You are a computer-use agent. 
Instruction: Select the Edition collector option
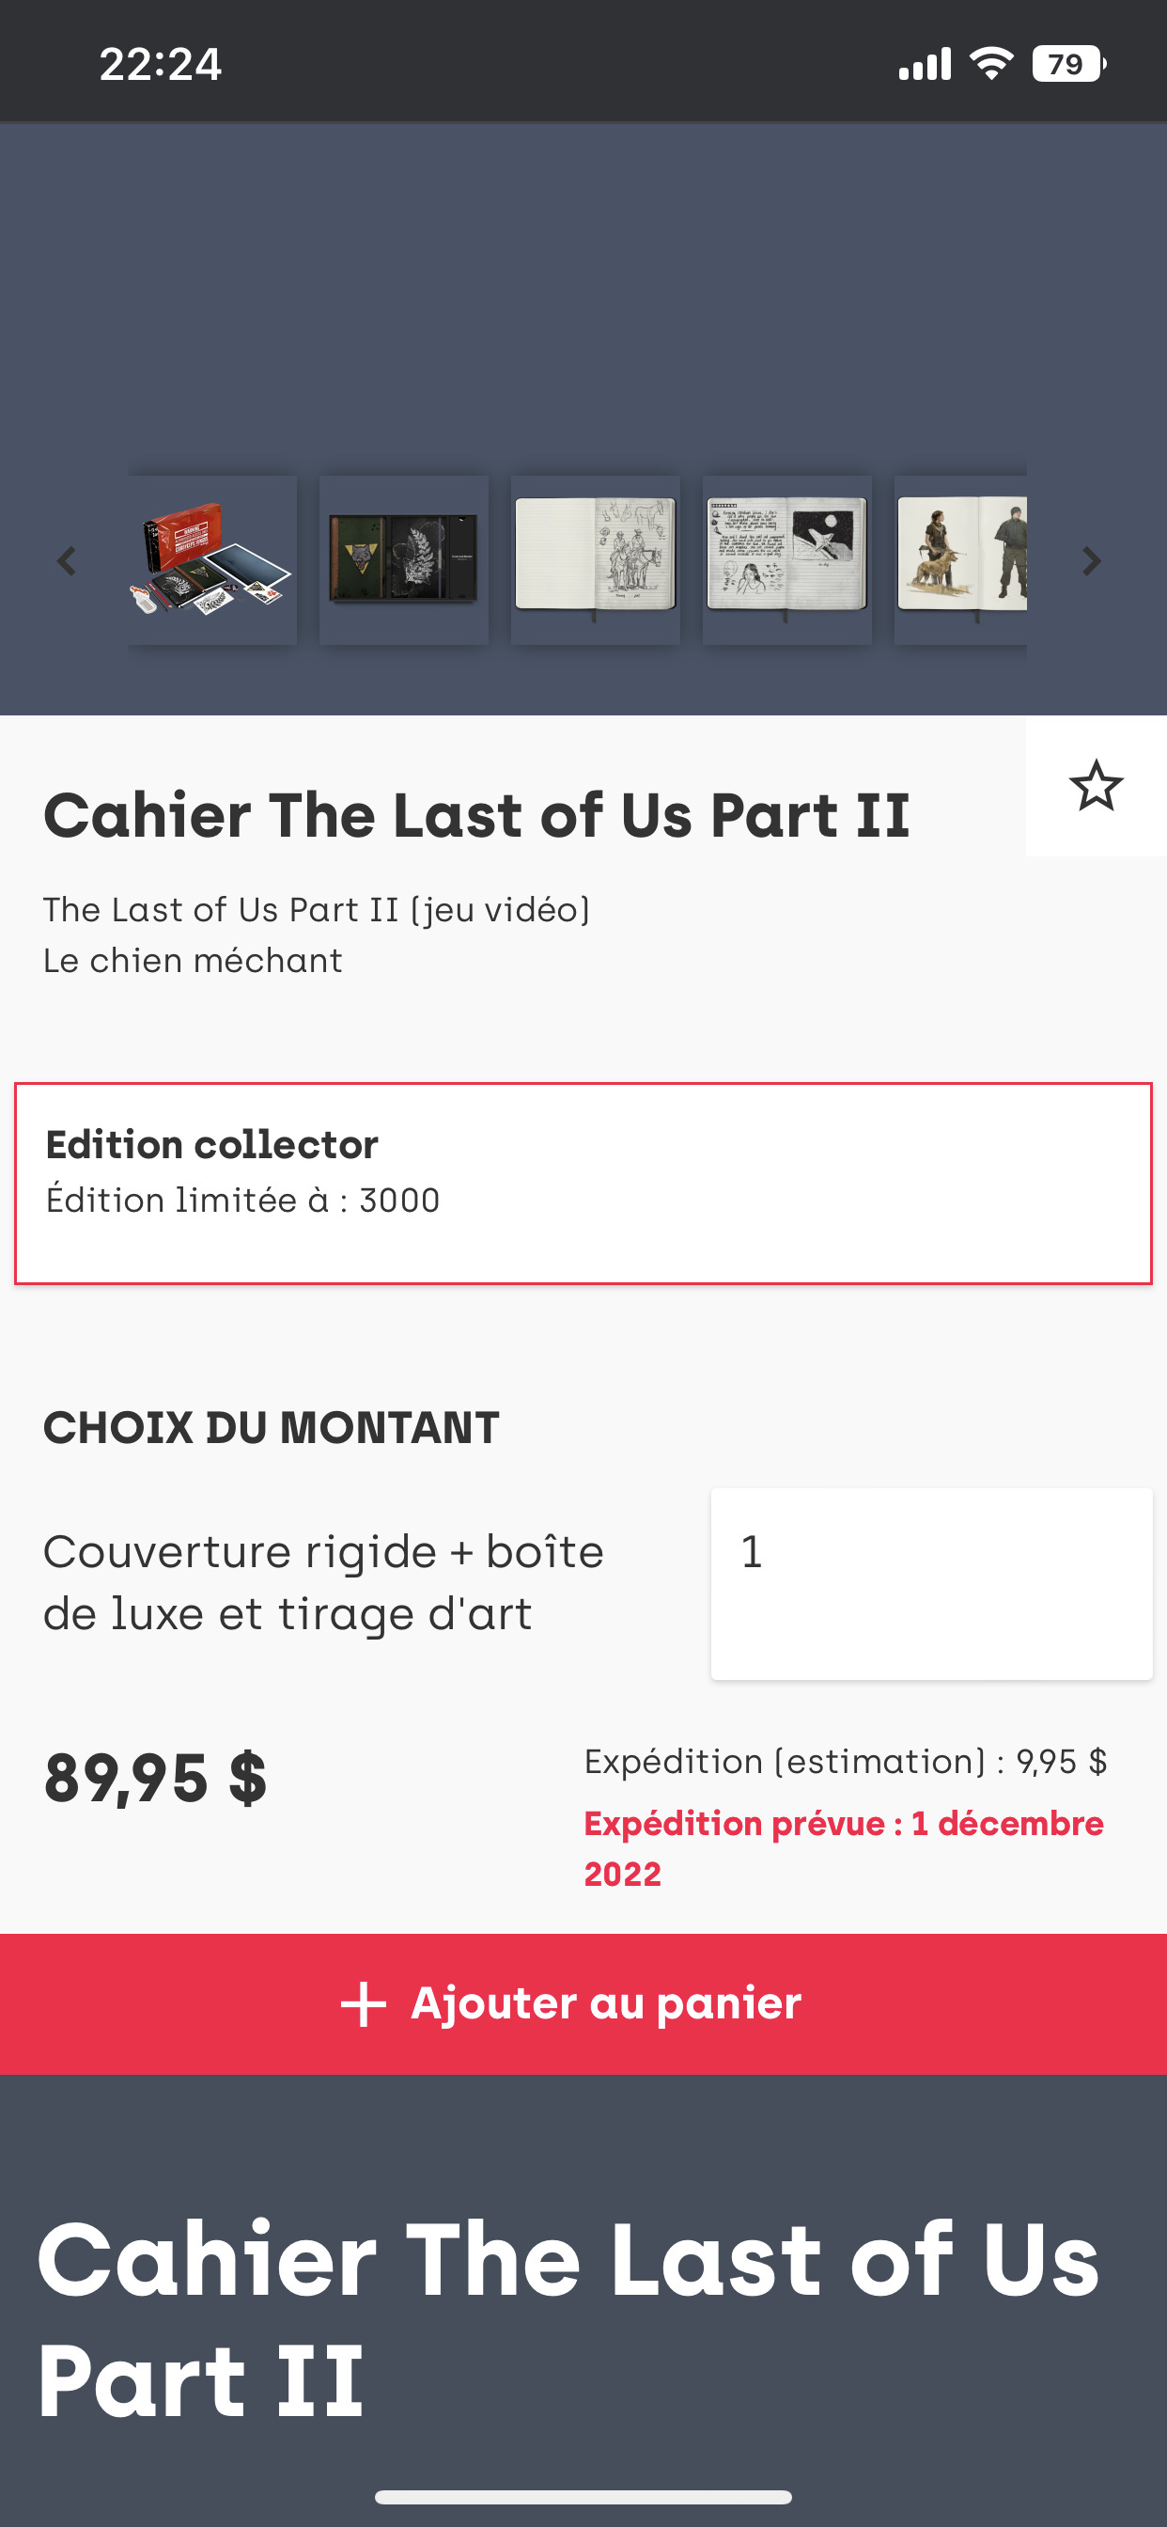coord(583,1183)
